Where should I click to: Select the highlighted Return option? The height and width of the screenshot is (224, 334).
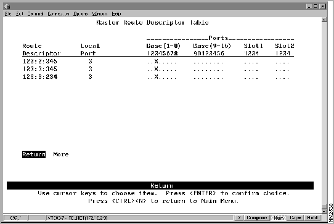(34, 154)
